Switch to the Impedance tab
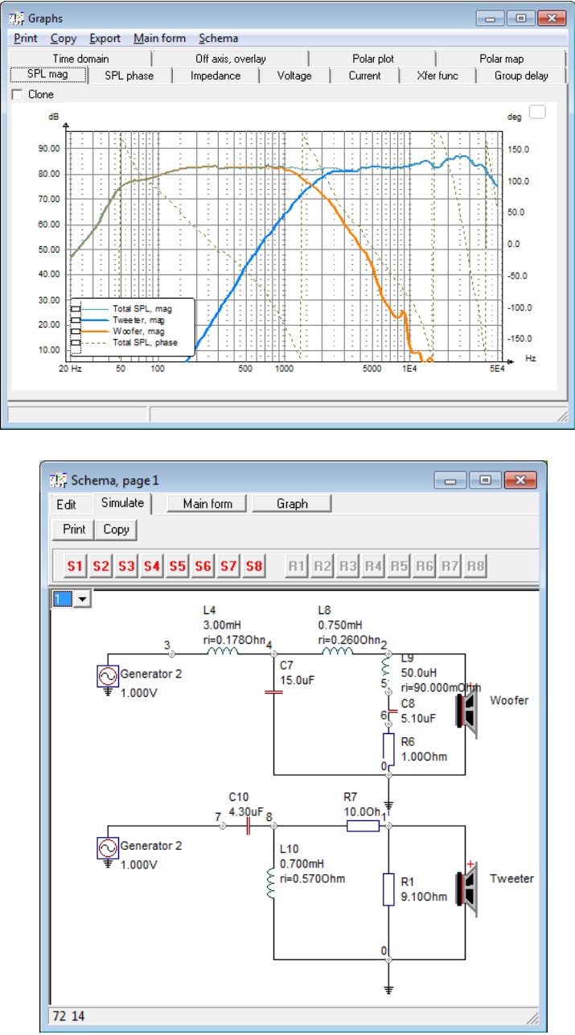Viewport: 575px width, 1035px height. (215, 76)
